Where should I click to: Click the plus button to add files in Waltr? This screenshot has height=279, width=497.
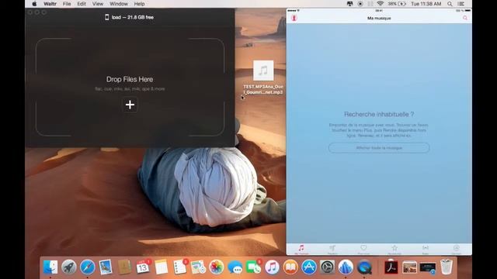(x=130, y=105)
